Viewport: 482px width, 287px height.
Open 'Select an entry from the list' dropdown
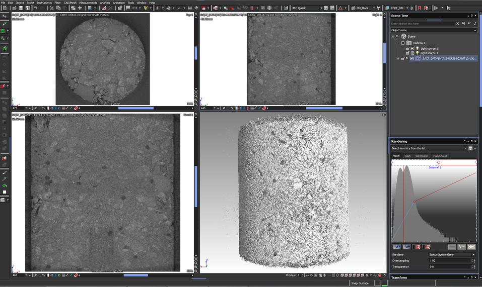tap(465, 148)
